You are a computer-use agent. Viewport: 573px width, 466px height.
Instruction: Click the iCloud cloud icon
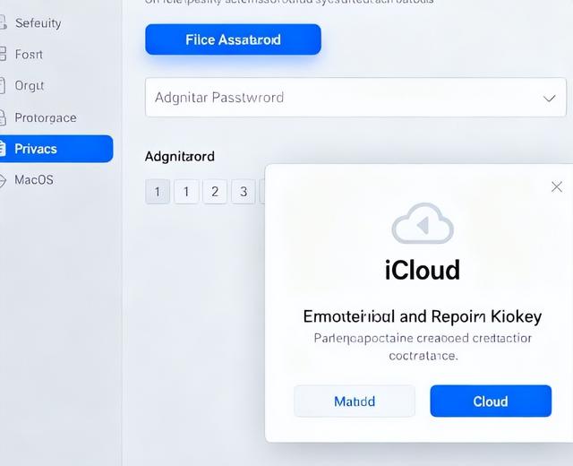(423, 223)
